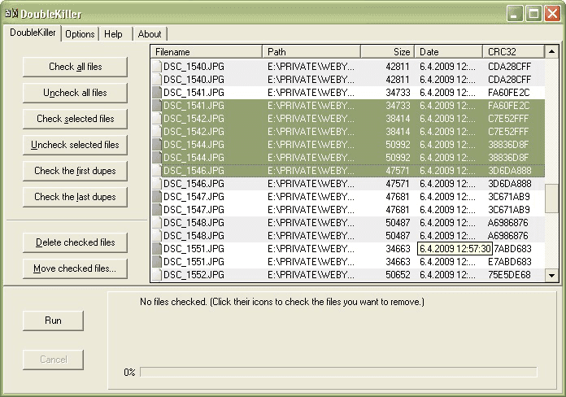Click the date tooltip 6.4.2009 12:57:30

coord(455,248)
